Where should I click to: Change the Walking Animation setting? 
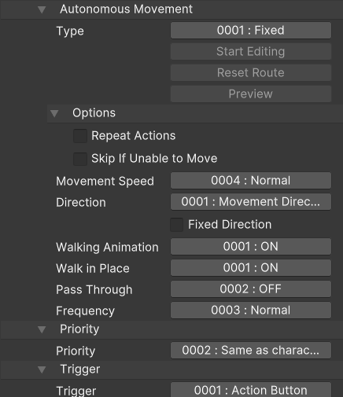(x=251, y=247)
